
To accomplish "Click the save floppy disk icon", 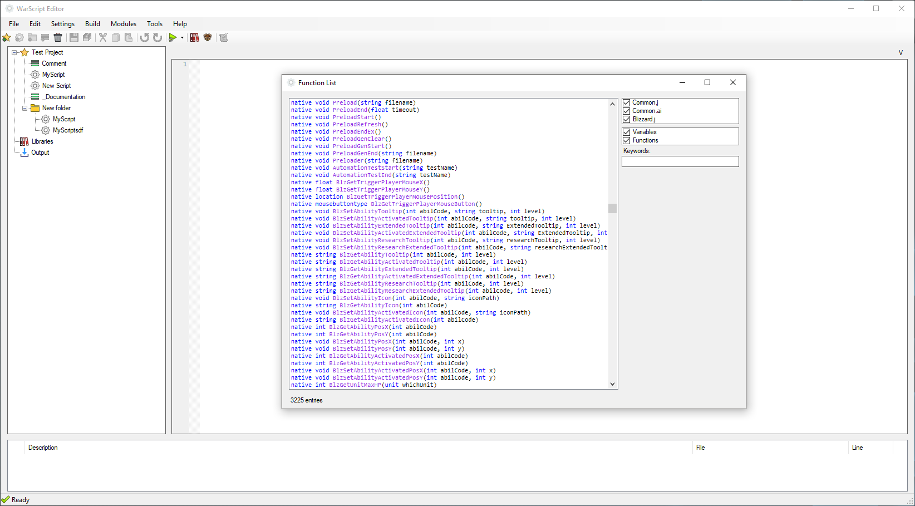I will point(74,37).
